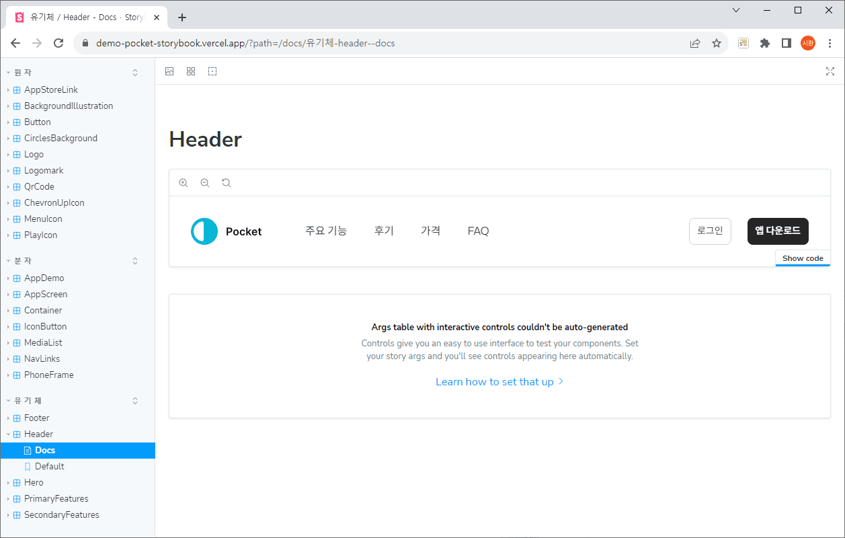Click the Pocket logo in header preview
Screen dimensions: 845x538
pyautogui.click(x=227, y=231)
